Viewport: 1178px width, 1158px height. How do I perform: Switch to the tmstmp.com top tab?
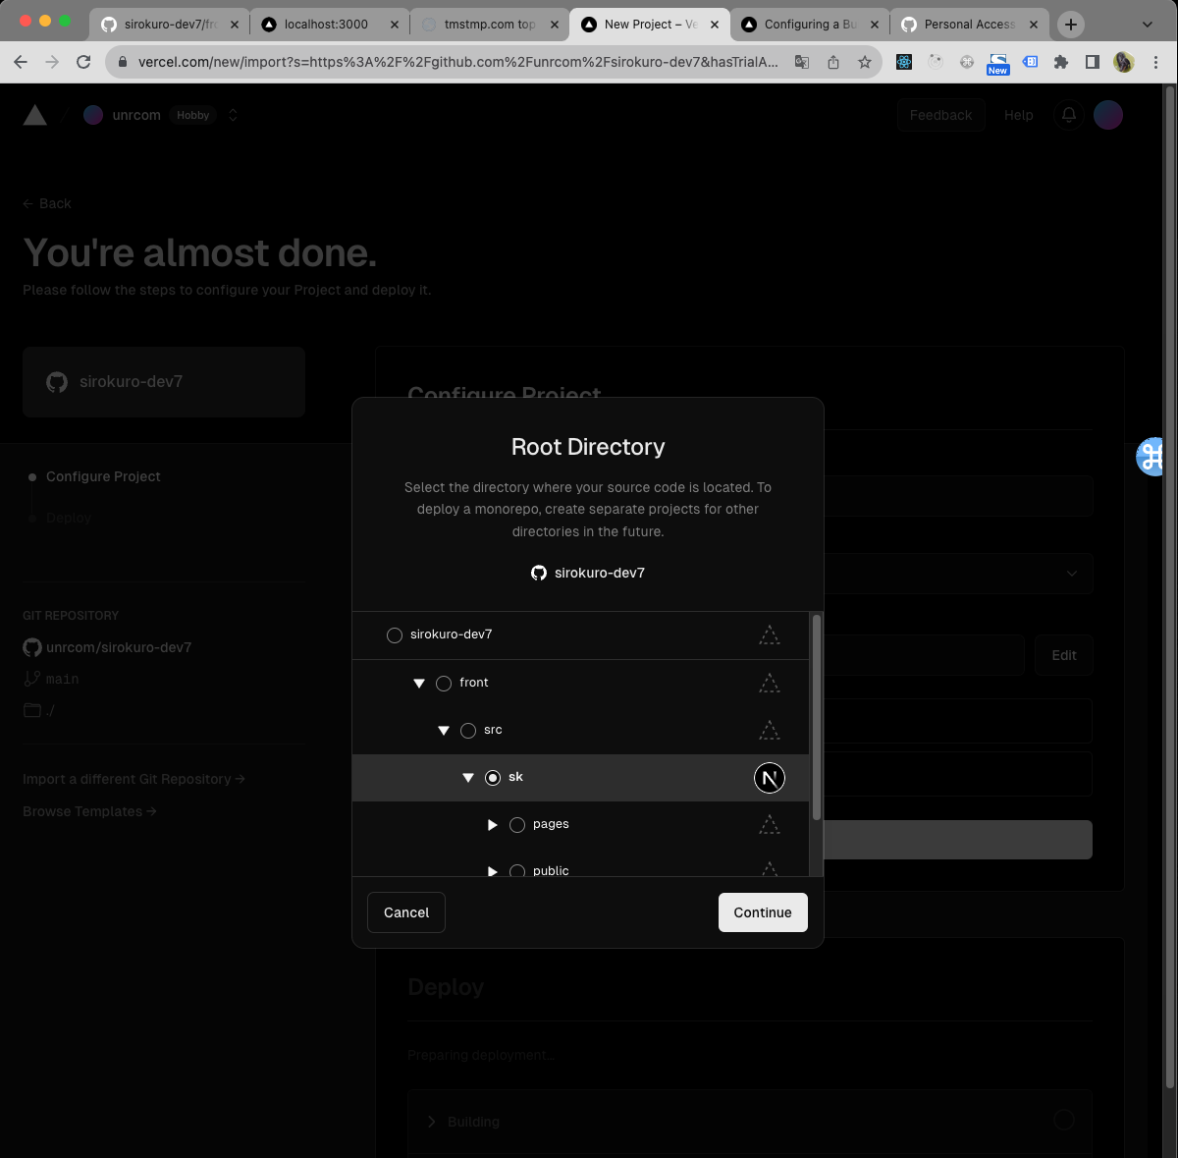[x=490, y=25]
